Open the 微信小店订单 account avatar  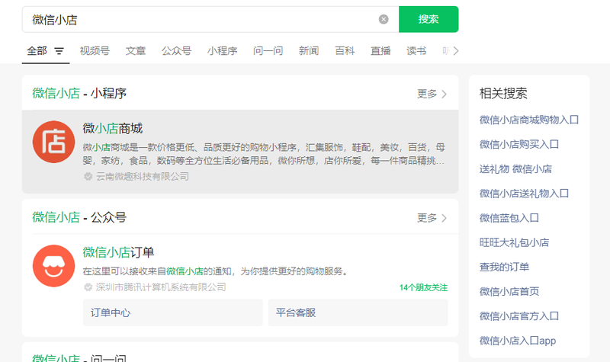(53, 266)
